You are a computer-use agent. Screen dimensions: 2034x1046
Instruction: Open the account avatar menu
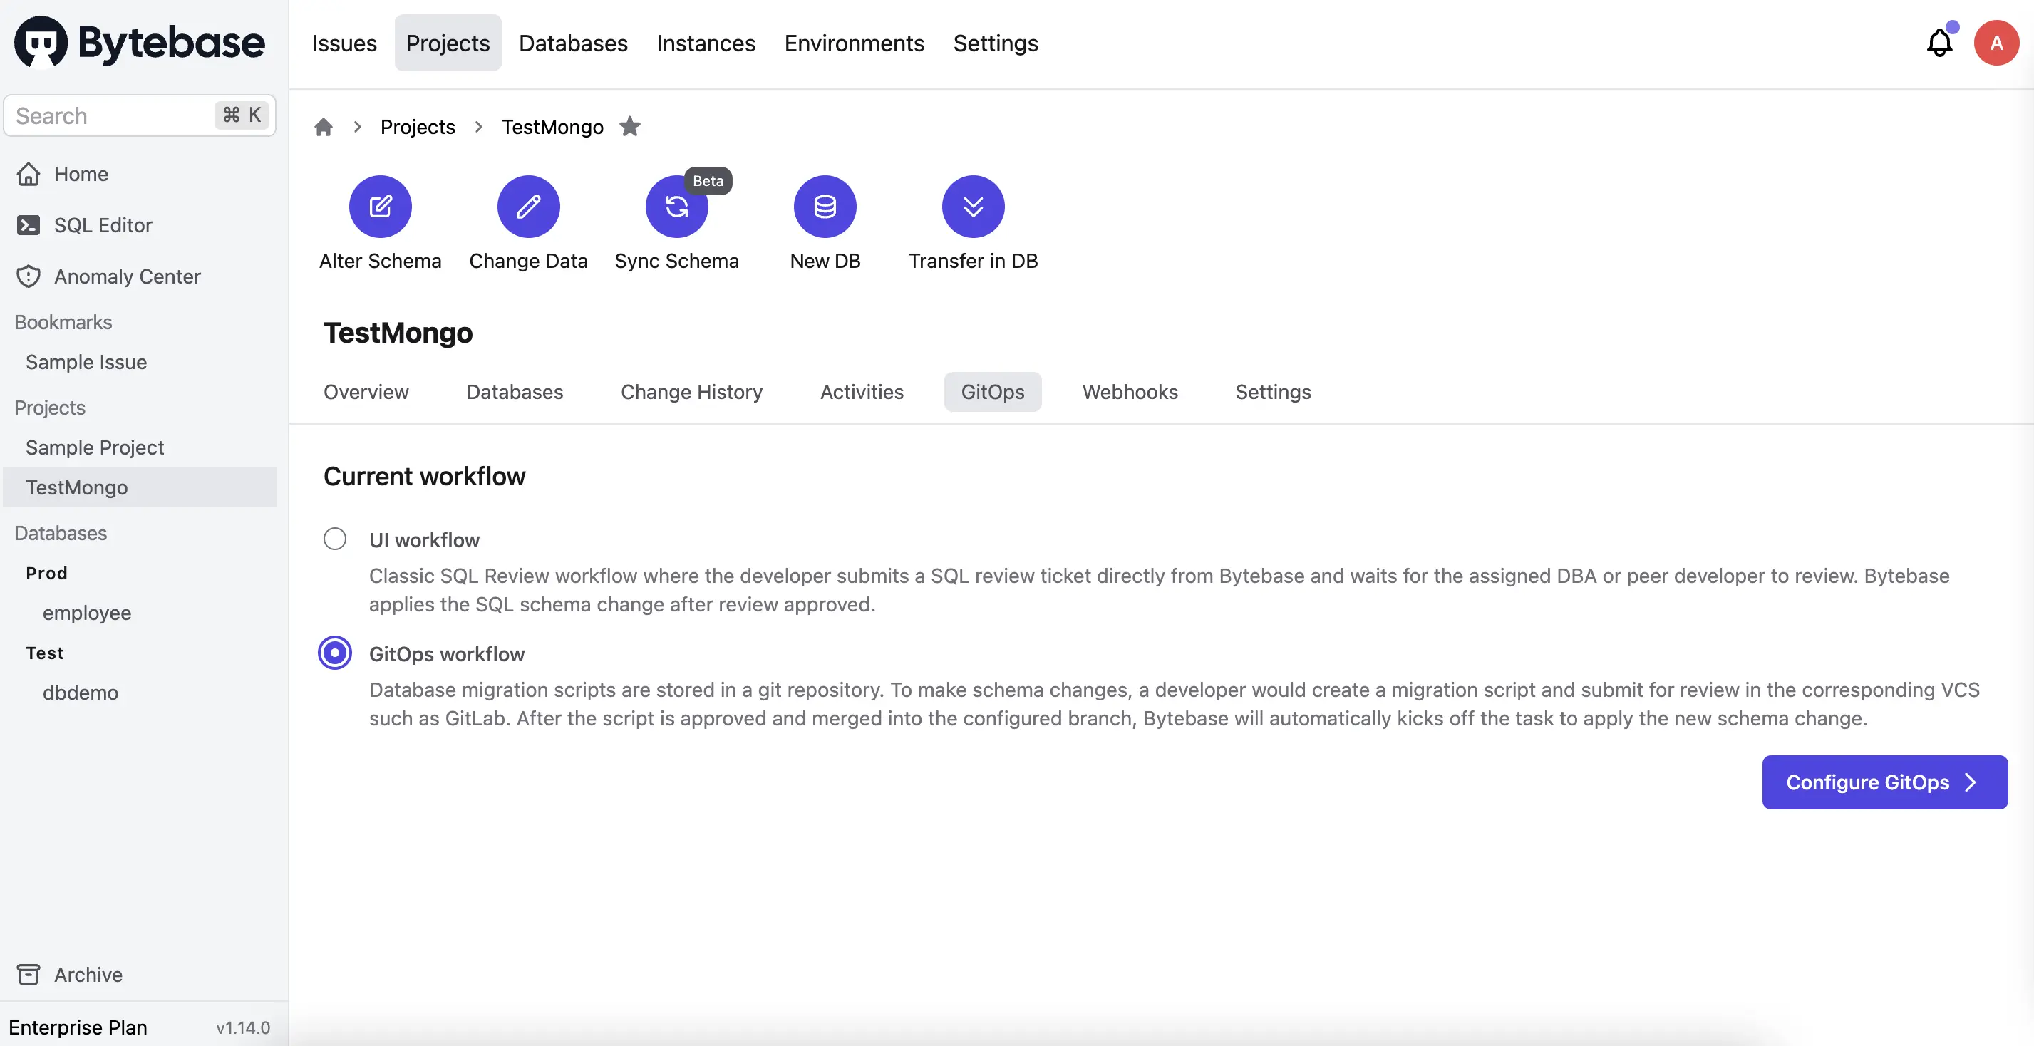click(1996, 43)
